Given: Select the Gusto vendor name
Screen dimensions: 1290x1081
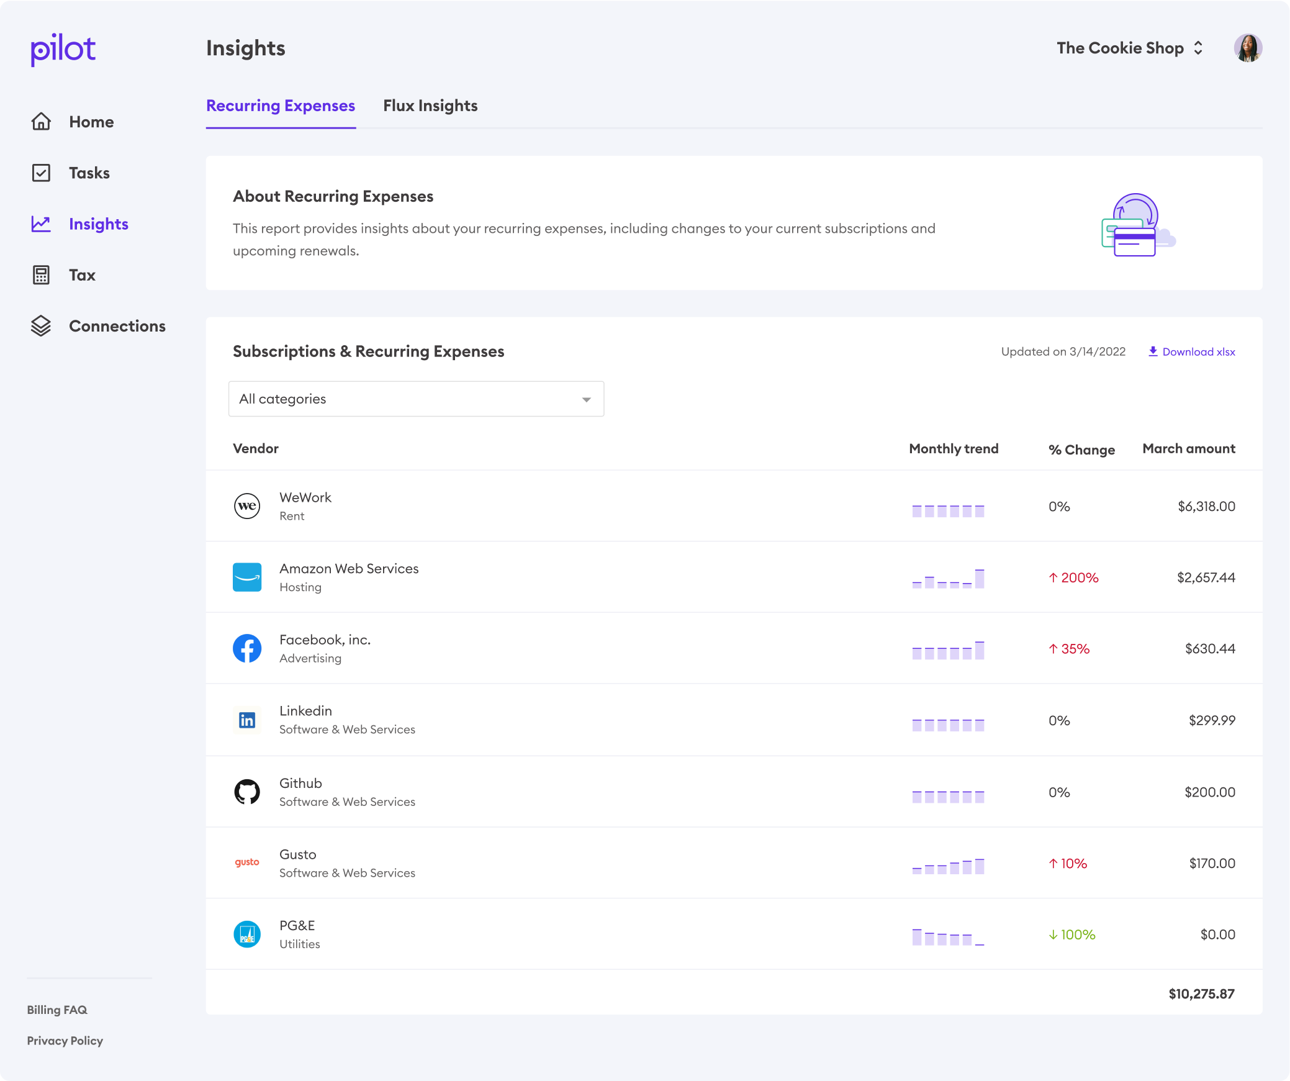Looking at the screenshot, I should 298,854.
